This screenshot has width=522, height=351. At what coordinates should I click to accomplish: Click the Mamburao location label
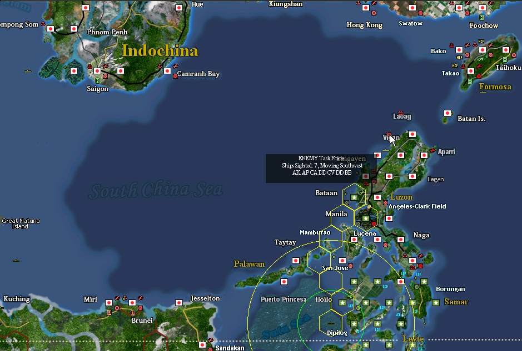pyautogui.click(x=315, y=232)
